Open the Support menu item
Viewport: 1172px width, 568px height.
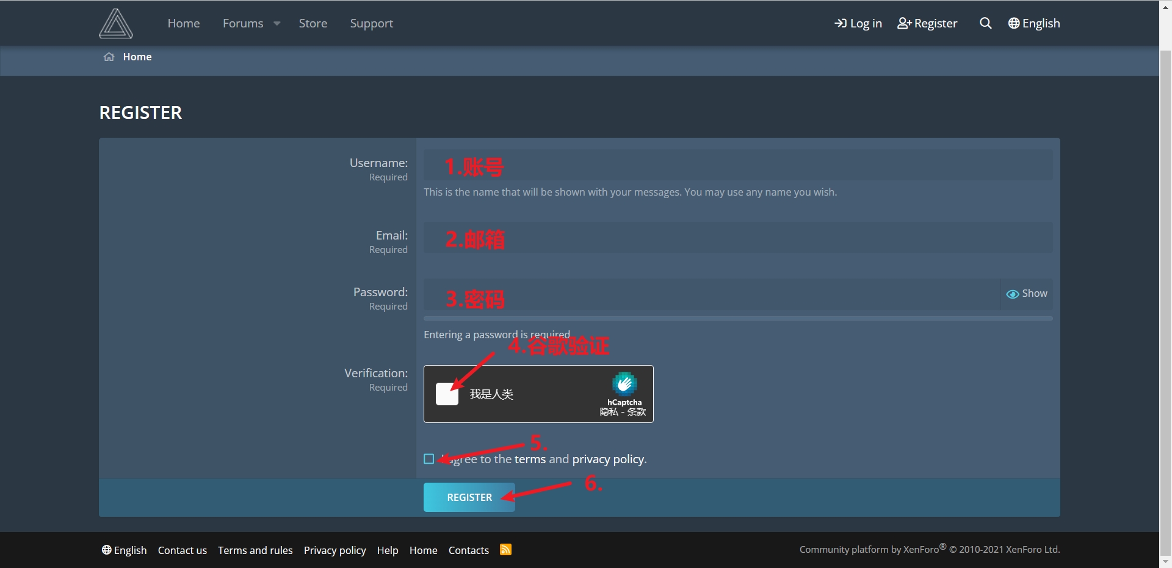click(371, 23)
